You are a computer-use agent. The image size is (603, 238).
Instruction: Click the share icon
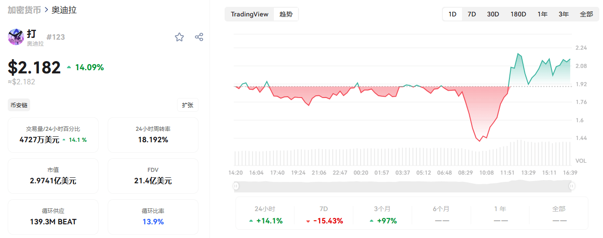(199, 37)
